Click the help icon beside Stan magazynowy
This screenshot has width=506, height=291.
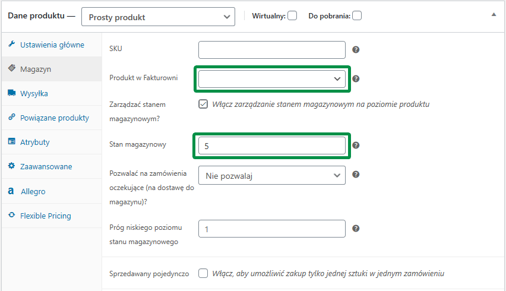(x=356, y=145)
